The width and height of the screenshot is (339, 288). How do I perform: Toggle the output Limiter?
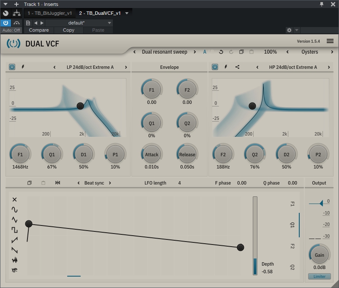319,277
